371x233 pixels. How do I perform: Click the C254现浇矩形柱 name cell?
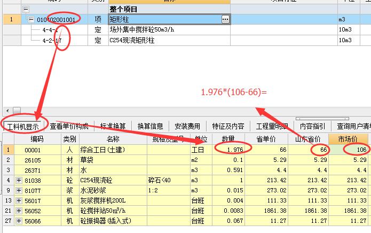tap(169, 40)
